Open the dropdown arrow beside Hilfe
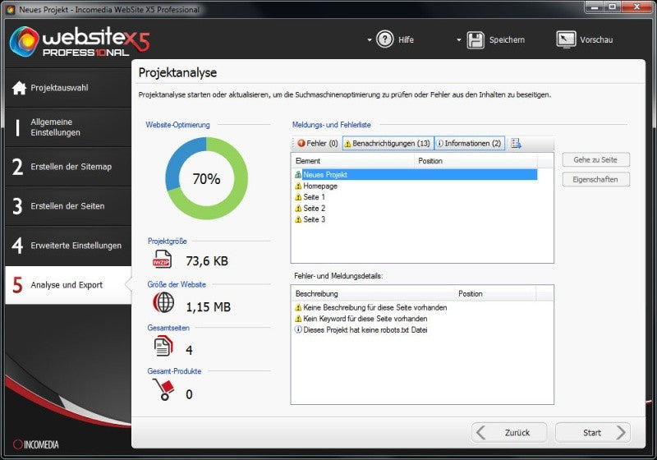This screenshot has height=460, width=657. click(369, 40)
